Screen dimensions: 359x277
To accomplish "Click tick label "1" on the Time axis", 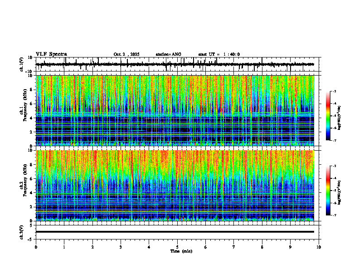I will coord(64,247).
